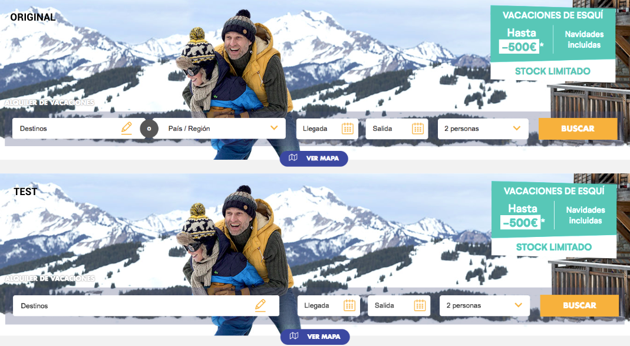The image size is (630, 346).
Task: Expand the País / Región dropdown
Action: 220,128
